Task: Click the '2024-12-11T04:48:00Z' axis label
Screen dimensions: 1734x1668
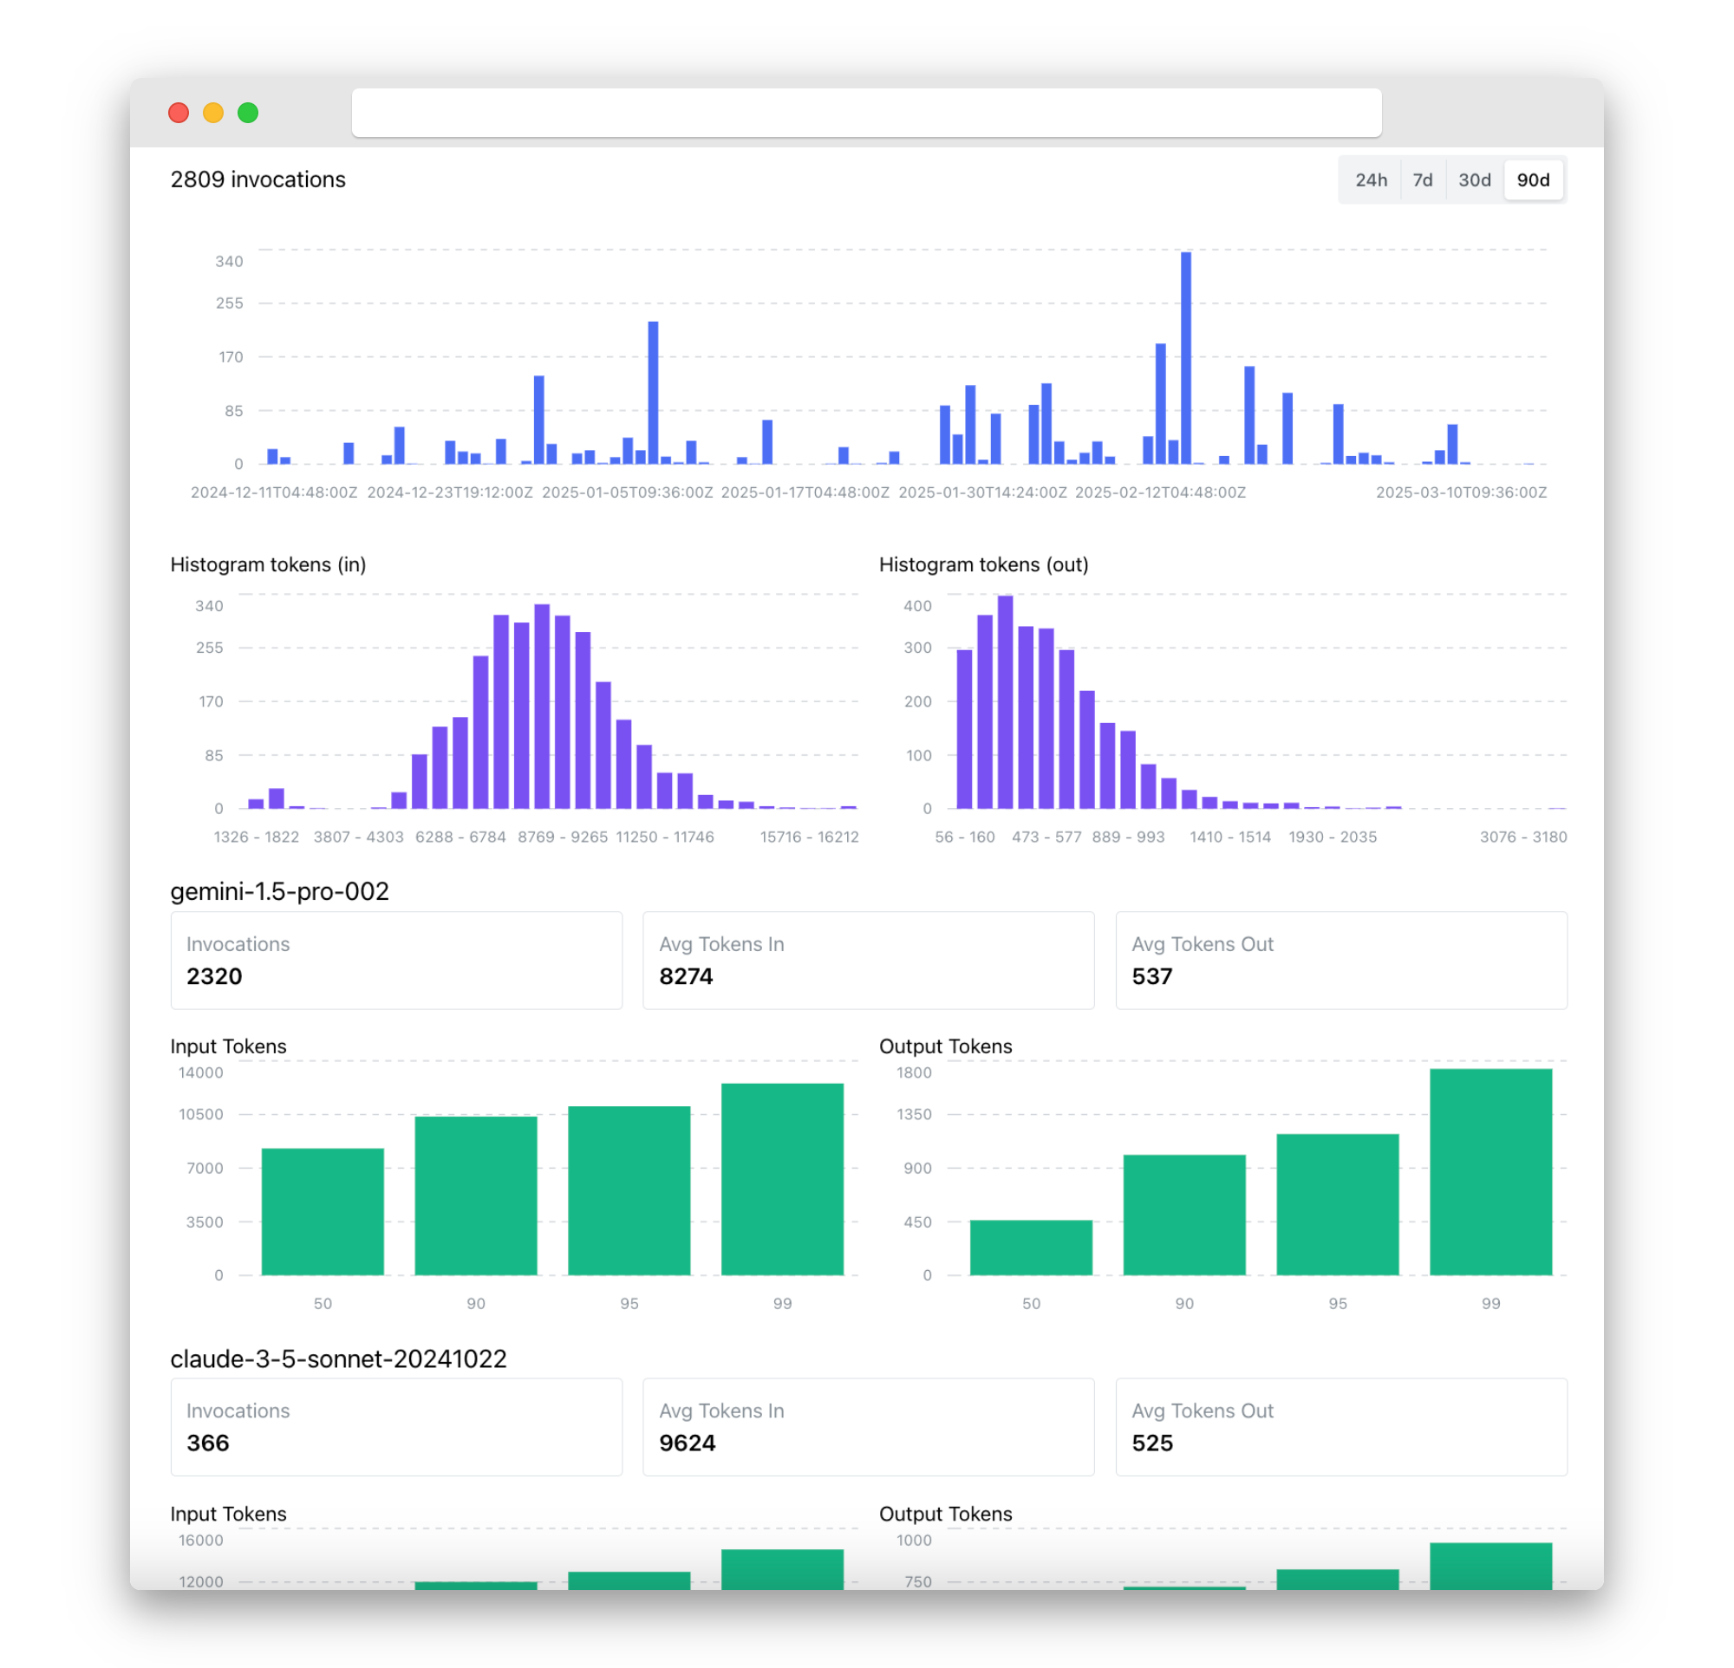Action: pyautogui.click(x=274, y=492)
